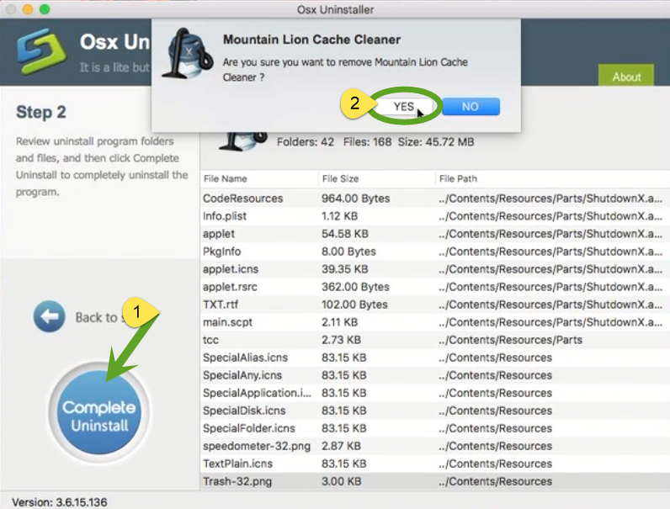Select the SpecialAny.icns file row
This screenshot has width=670, height=509.
(434, 375)
